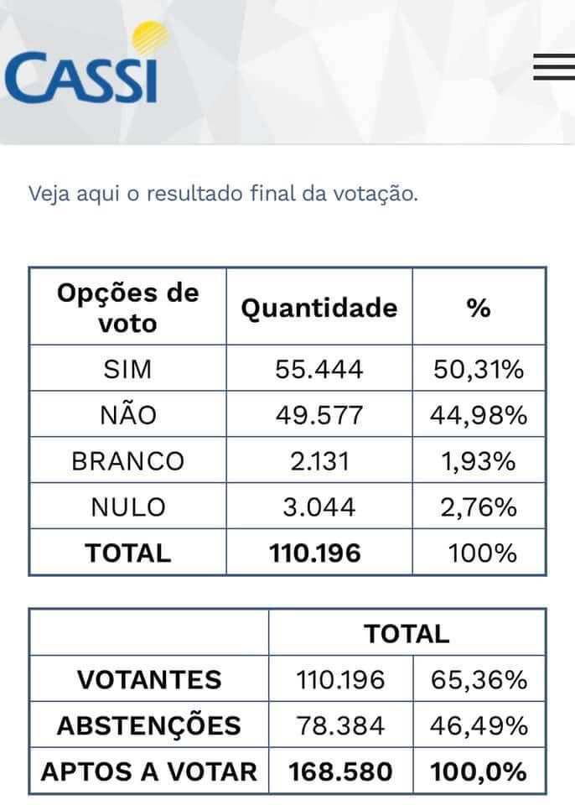Click the ABSTENÇÕES value 78.384
The image size is (575, 805).
pos(341,724)
